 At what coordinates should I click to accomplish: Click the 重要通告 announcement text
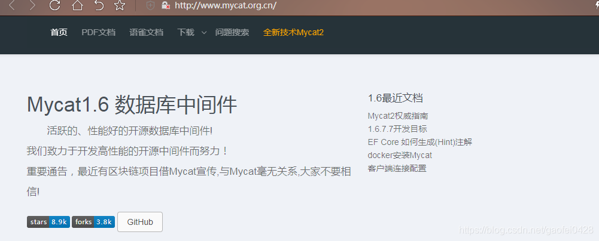pos(188,181)
